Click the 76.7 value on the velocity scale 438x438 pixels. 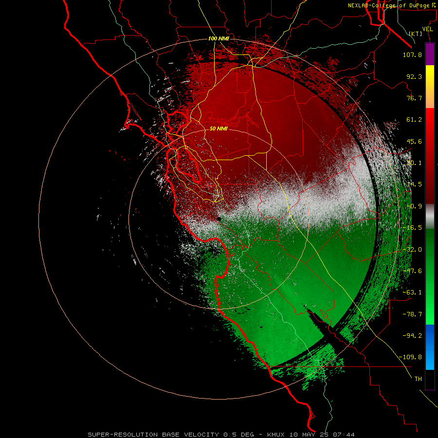[x=414, y=98]
